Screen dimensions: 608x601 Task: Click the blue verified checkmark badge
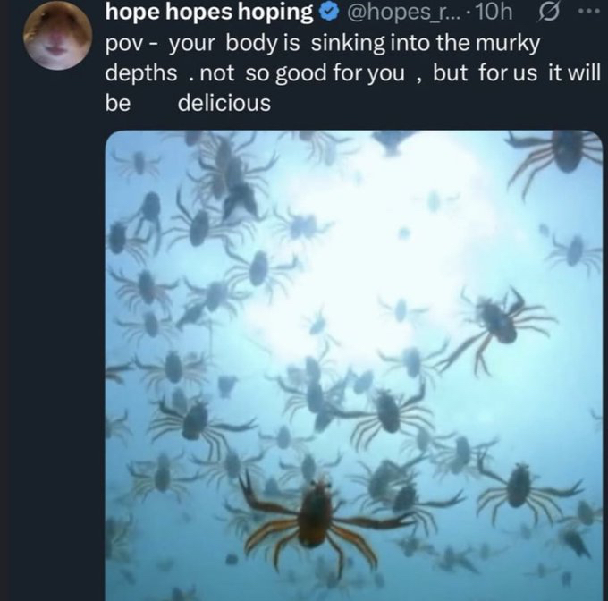(329, 13)
